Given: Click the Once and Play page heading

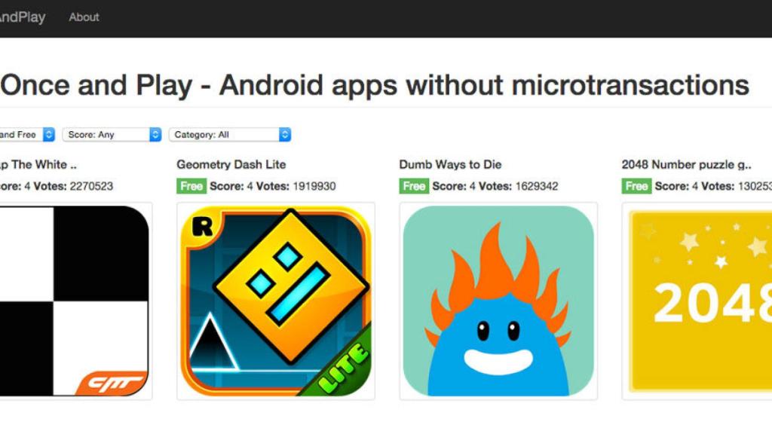Looking at the screenshot, I should (375, 85).
